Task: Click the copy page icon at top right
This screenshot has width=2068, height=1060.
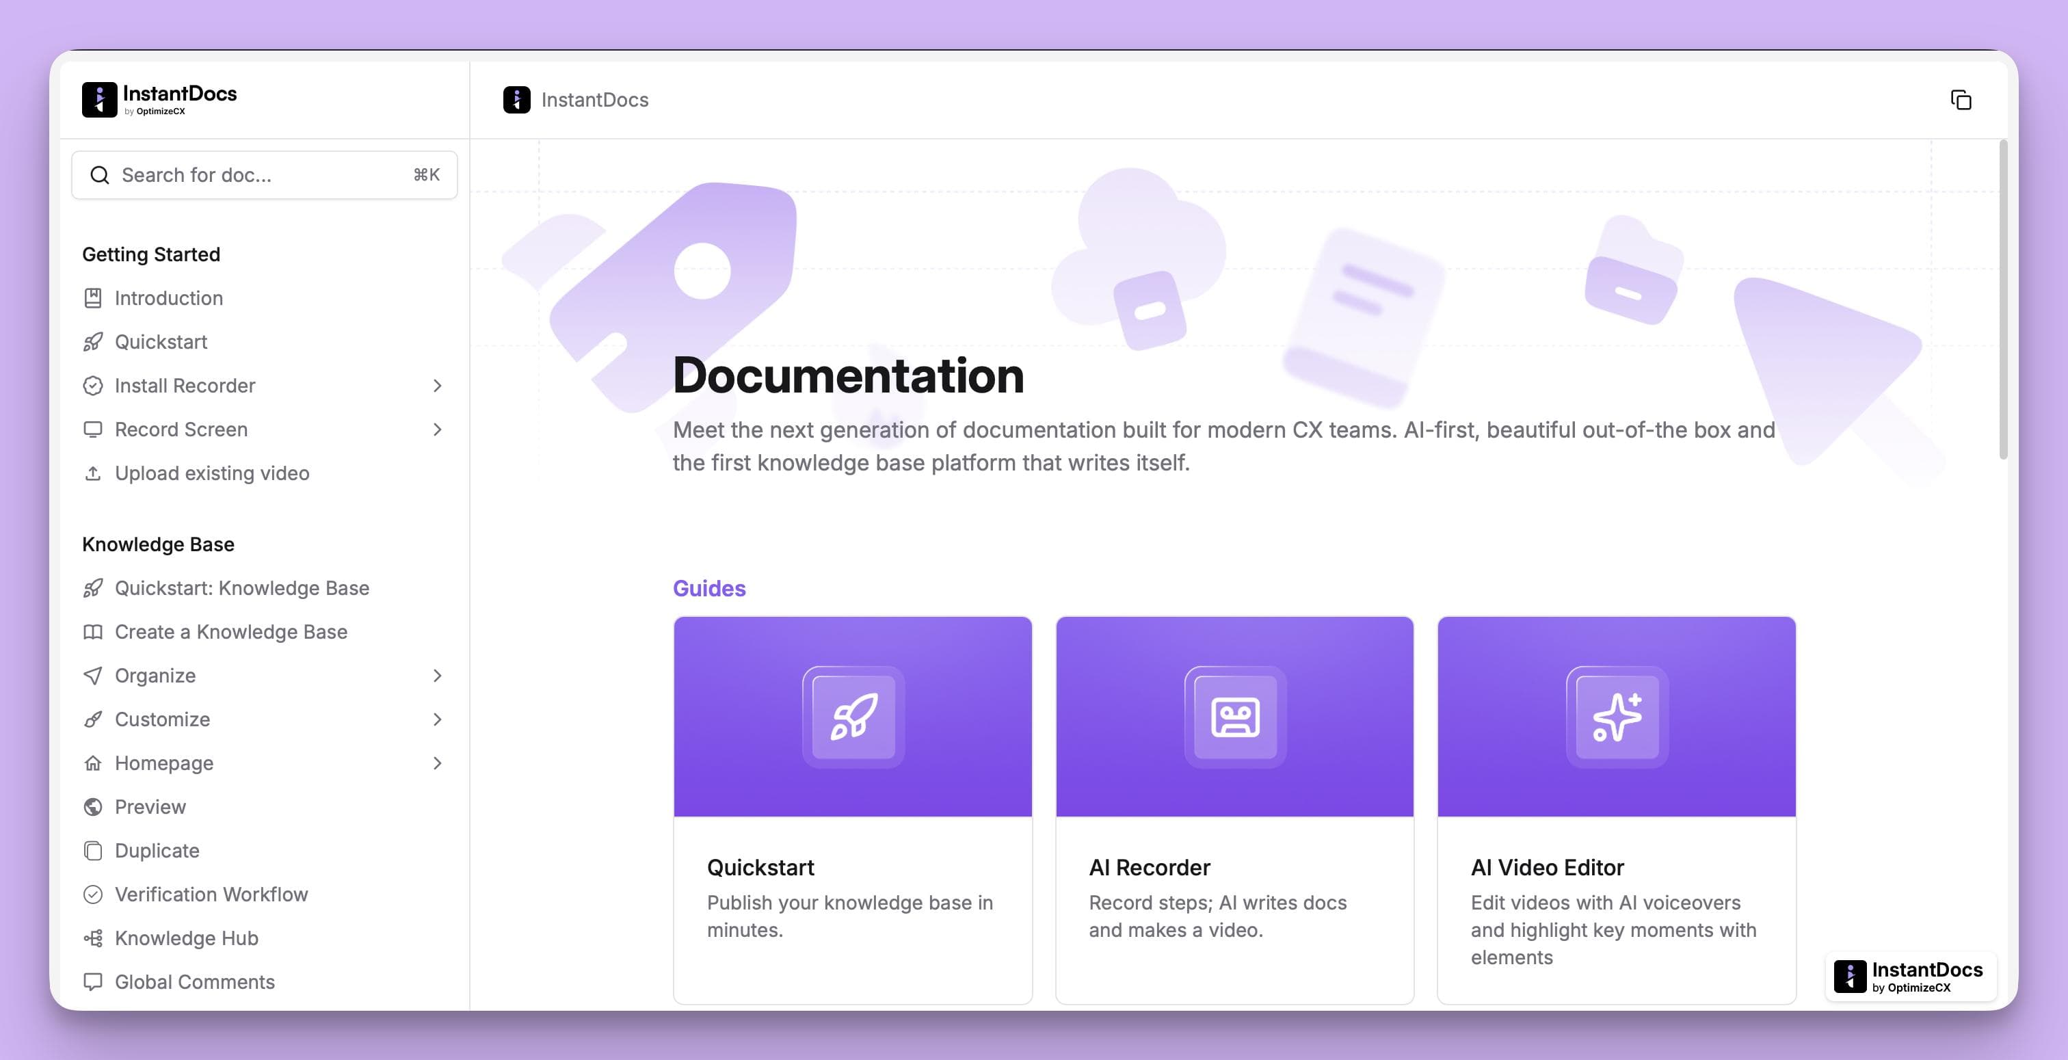Action: tap(1962, 100)
